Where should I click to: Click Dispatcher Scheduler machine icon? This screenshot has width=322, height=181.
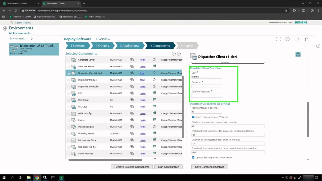[132, 86]
